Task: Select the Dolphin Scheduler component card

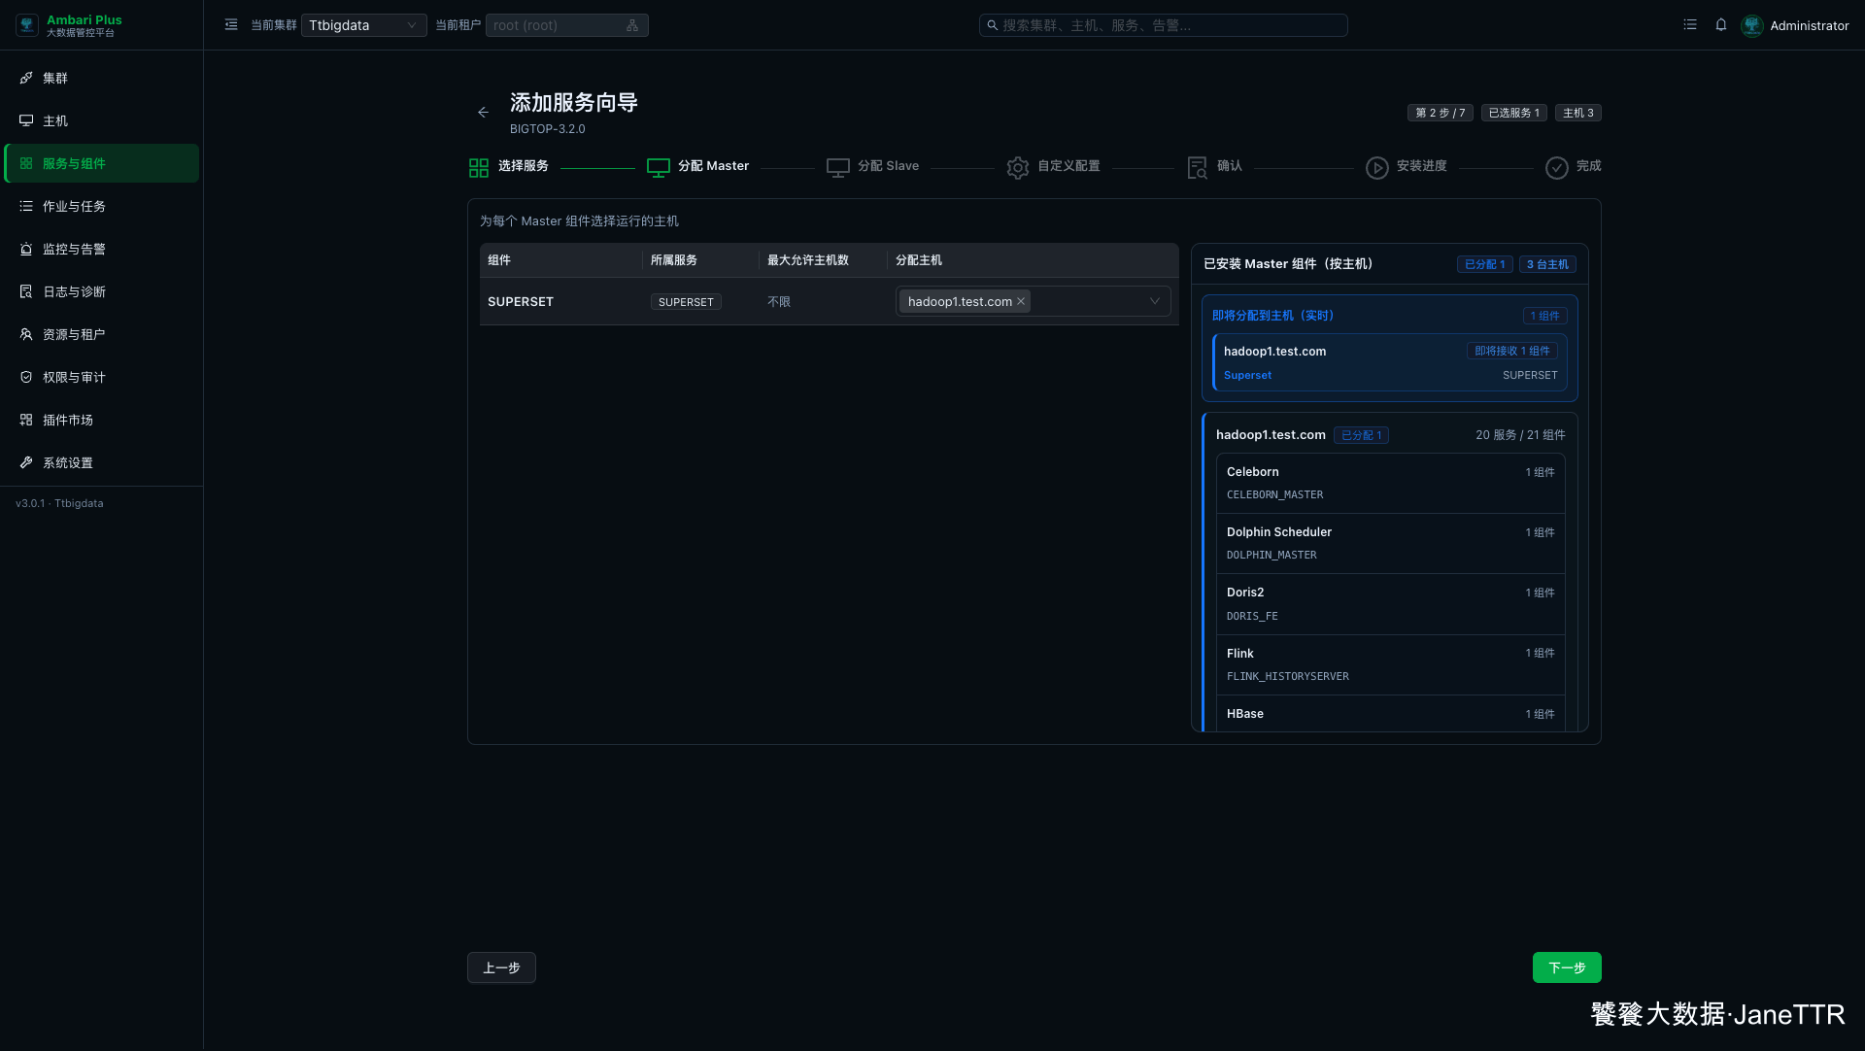Action: click(x=1390, y=543)
